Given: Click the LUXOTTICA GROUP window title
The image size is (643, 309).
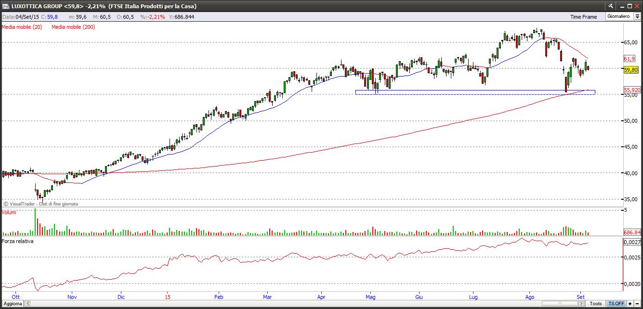Looking at the screenshot, I should (104, 6).
